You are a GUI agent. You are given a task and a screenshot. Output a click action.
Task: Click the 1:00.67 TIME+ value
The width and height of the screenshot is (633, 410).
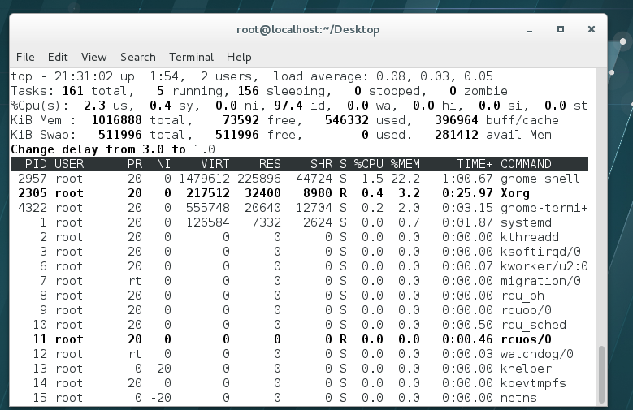pyautogui.click(x=467, y=179)
